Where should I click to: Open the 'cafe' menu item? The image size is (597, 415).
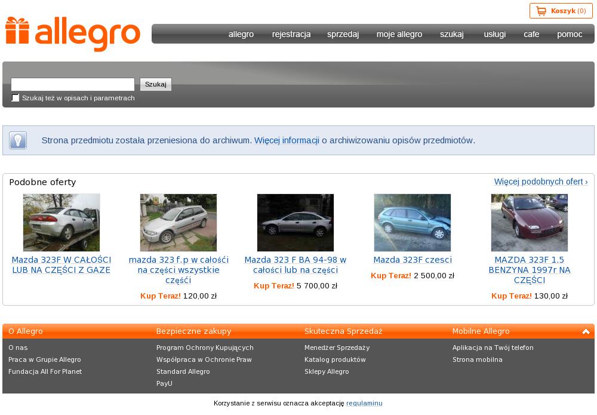(531, 34)
